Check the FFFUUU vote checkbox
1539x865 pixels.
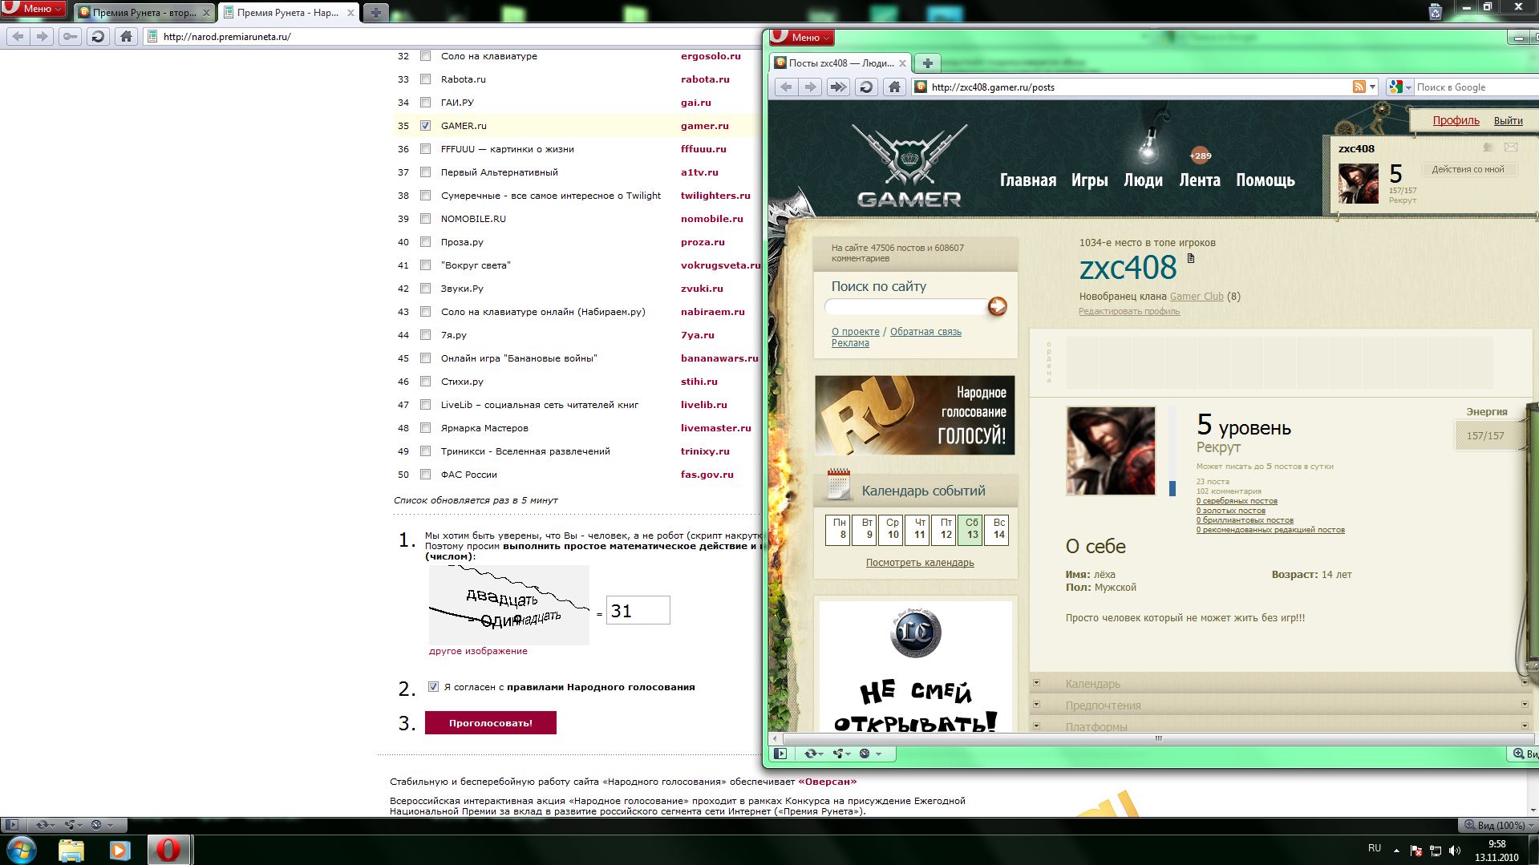point(425,149)
